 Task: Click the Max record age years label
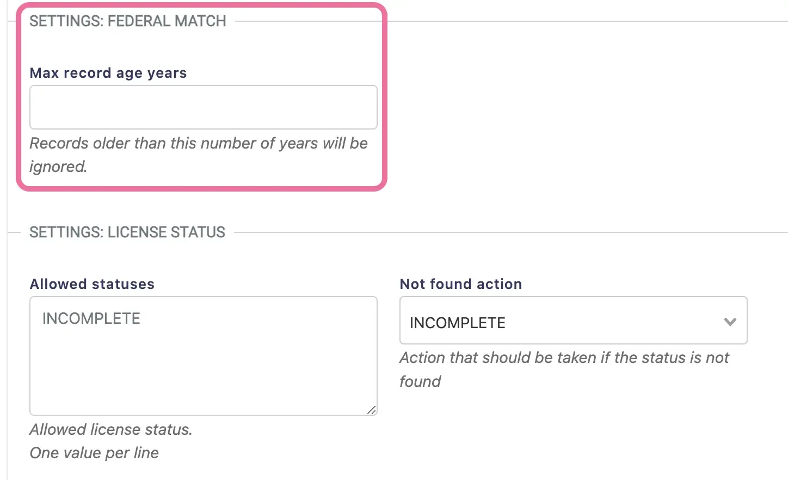108,73
